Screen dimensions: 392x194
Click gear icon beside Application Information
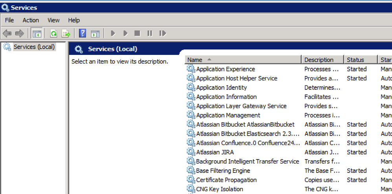(x=191, y=96)
